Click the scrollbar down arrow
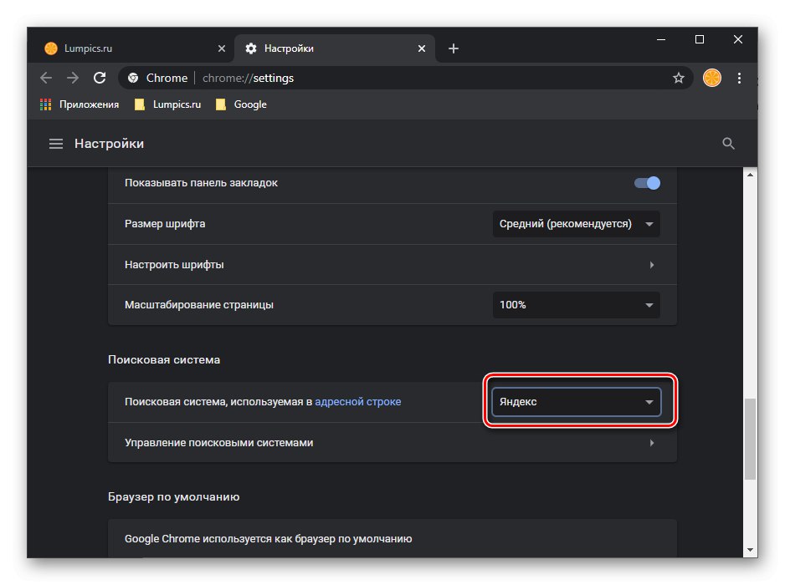Viewport: 785px width, 585px height. tap(750, 550)
